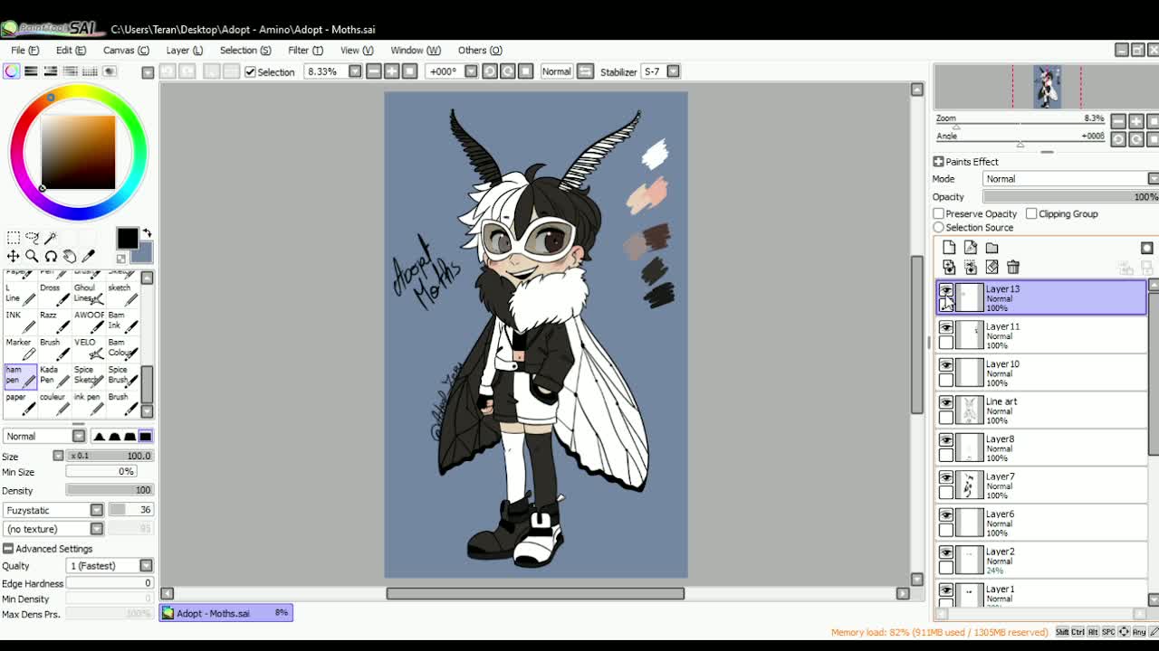Open the rotation angle dropdown
This screenshot has height=651, width=1159.
coord(471,71)
